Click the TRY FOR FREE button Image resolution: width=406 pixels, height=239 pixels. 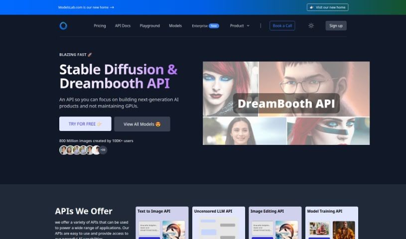(85, 124)
